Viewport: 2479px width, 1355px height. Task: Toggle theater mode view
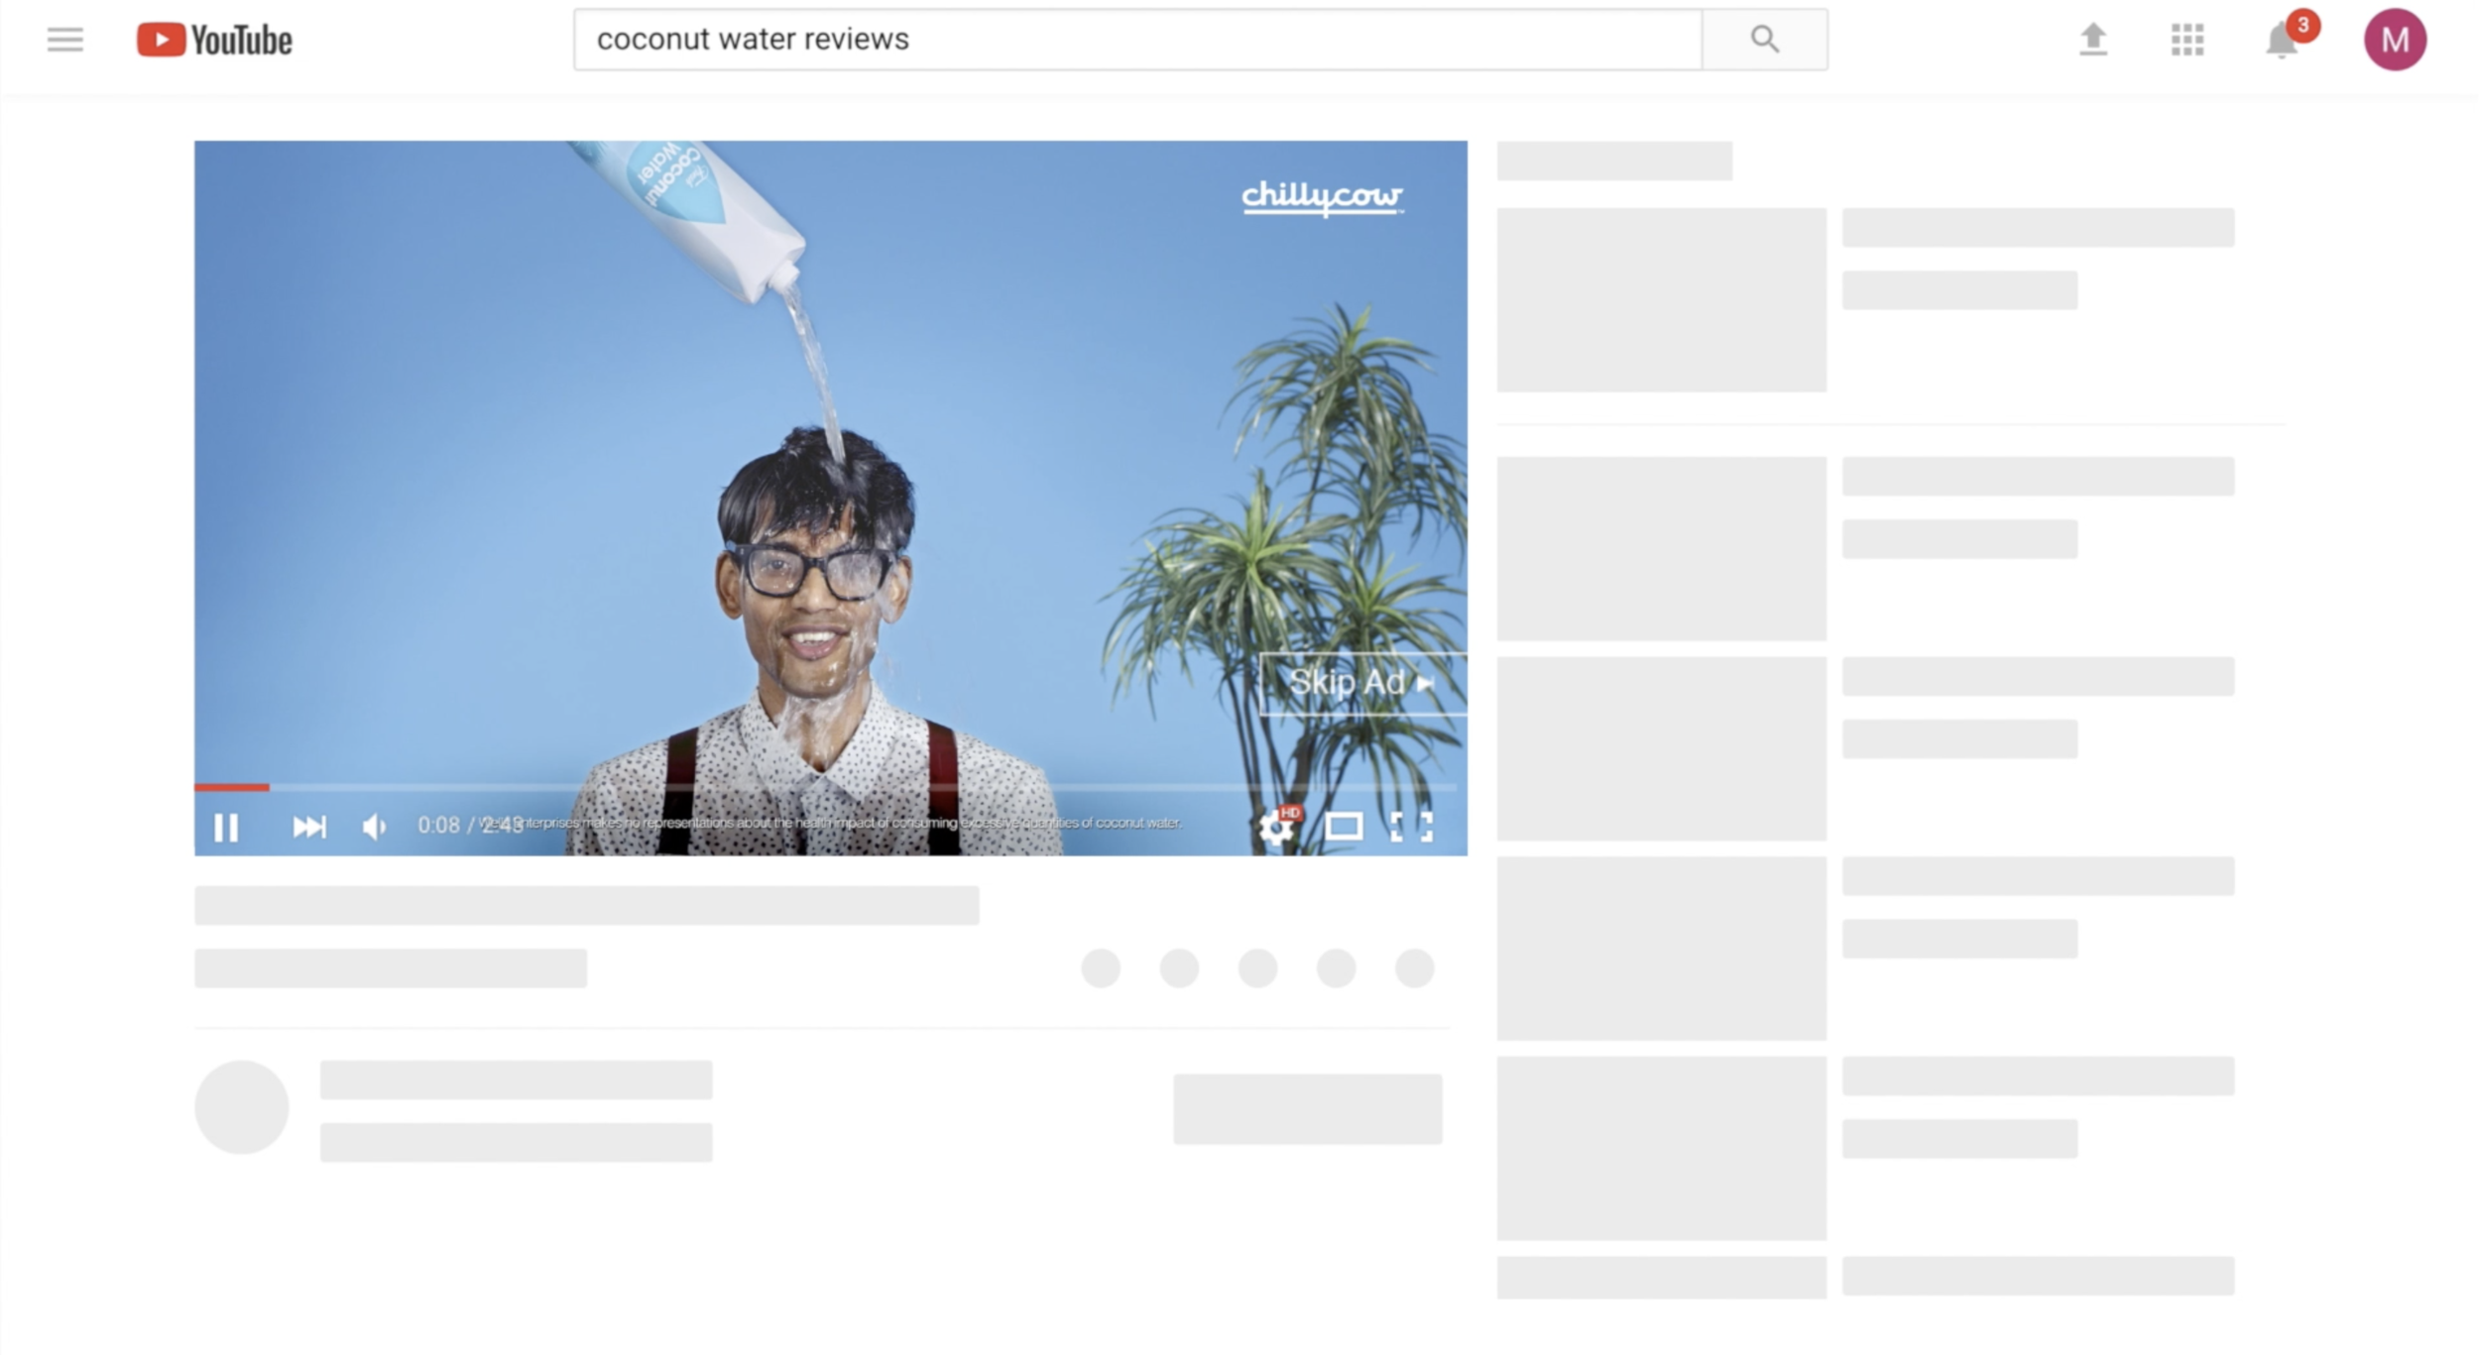[x=1344, y=827]
